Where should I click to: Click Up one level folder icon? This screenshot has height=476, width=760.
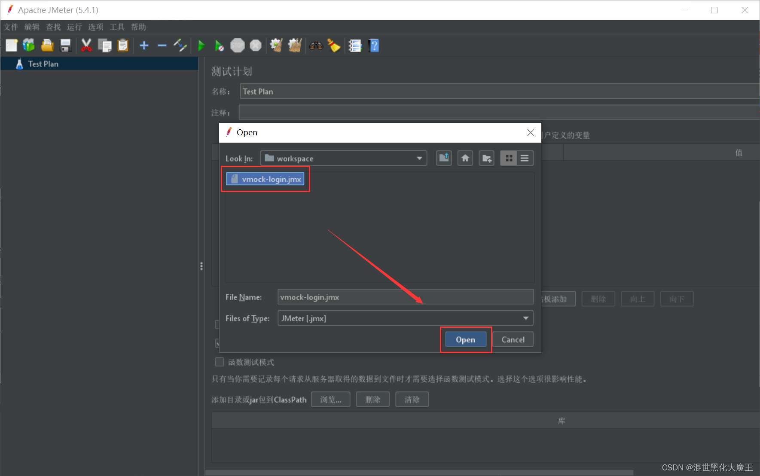[x=444, y=158]
